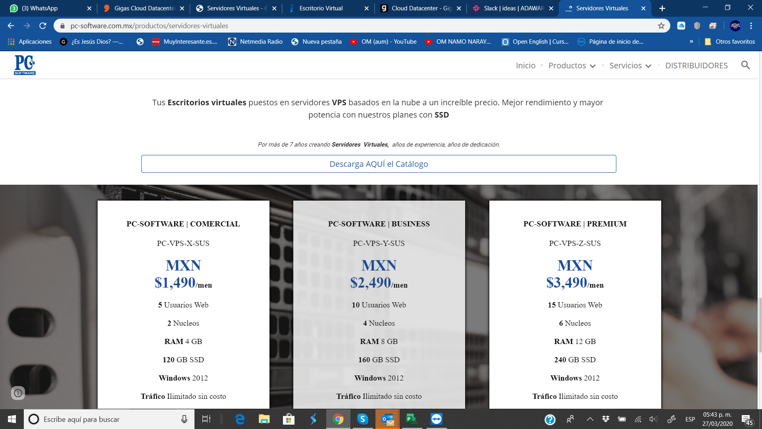Open the new tab plus button
This screenshot has height=429, width=762.
pos(662,8)
